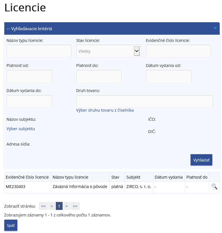Open the Výber subjektu link
The height and width of the screenshot is (233, 222).
pos(21,129)
